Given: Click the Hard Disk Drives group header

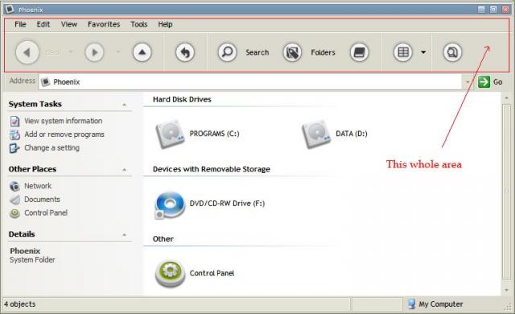Looking at the screenshot, I should pos(182,100).
